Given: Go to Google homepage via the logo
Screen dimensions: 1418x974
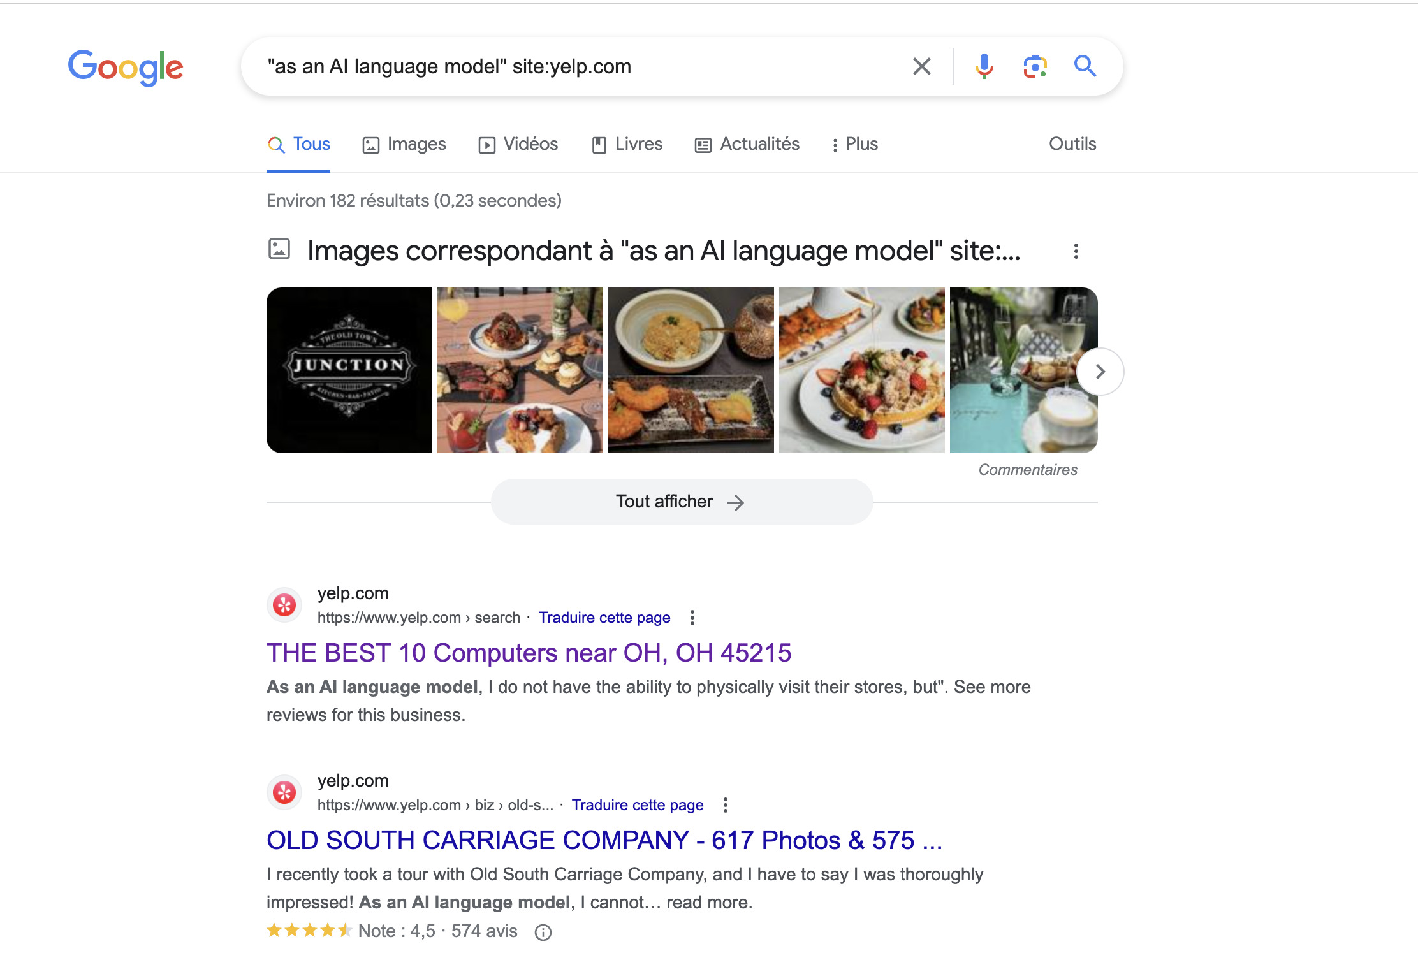Looking at the screenshot, I should coord(126,68).
